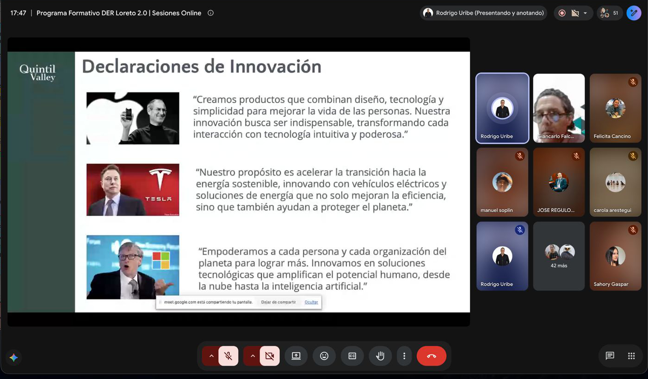Click muted mic icon on carola arestegui
Image resolution: width=648 pixels, height=379 pixels.
633,156
